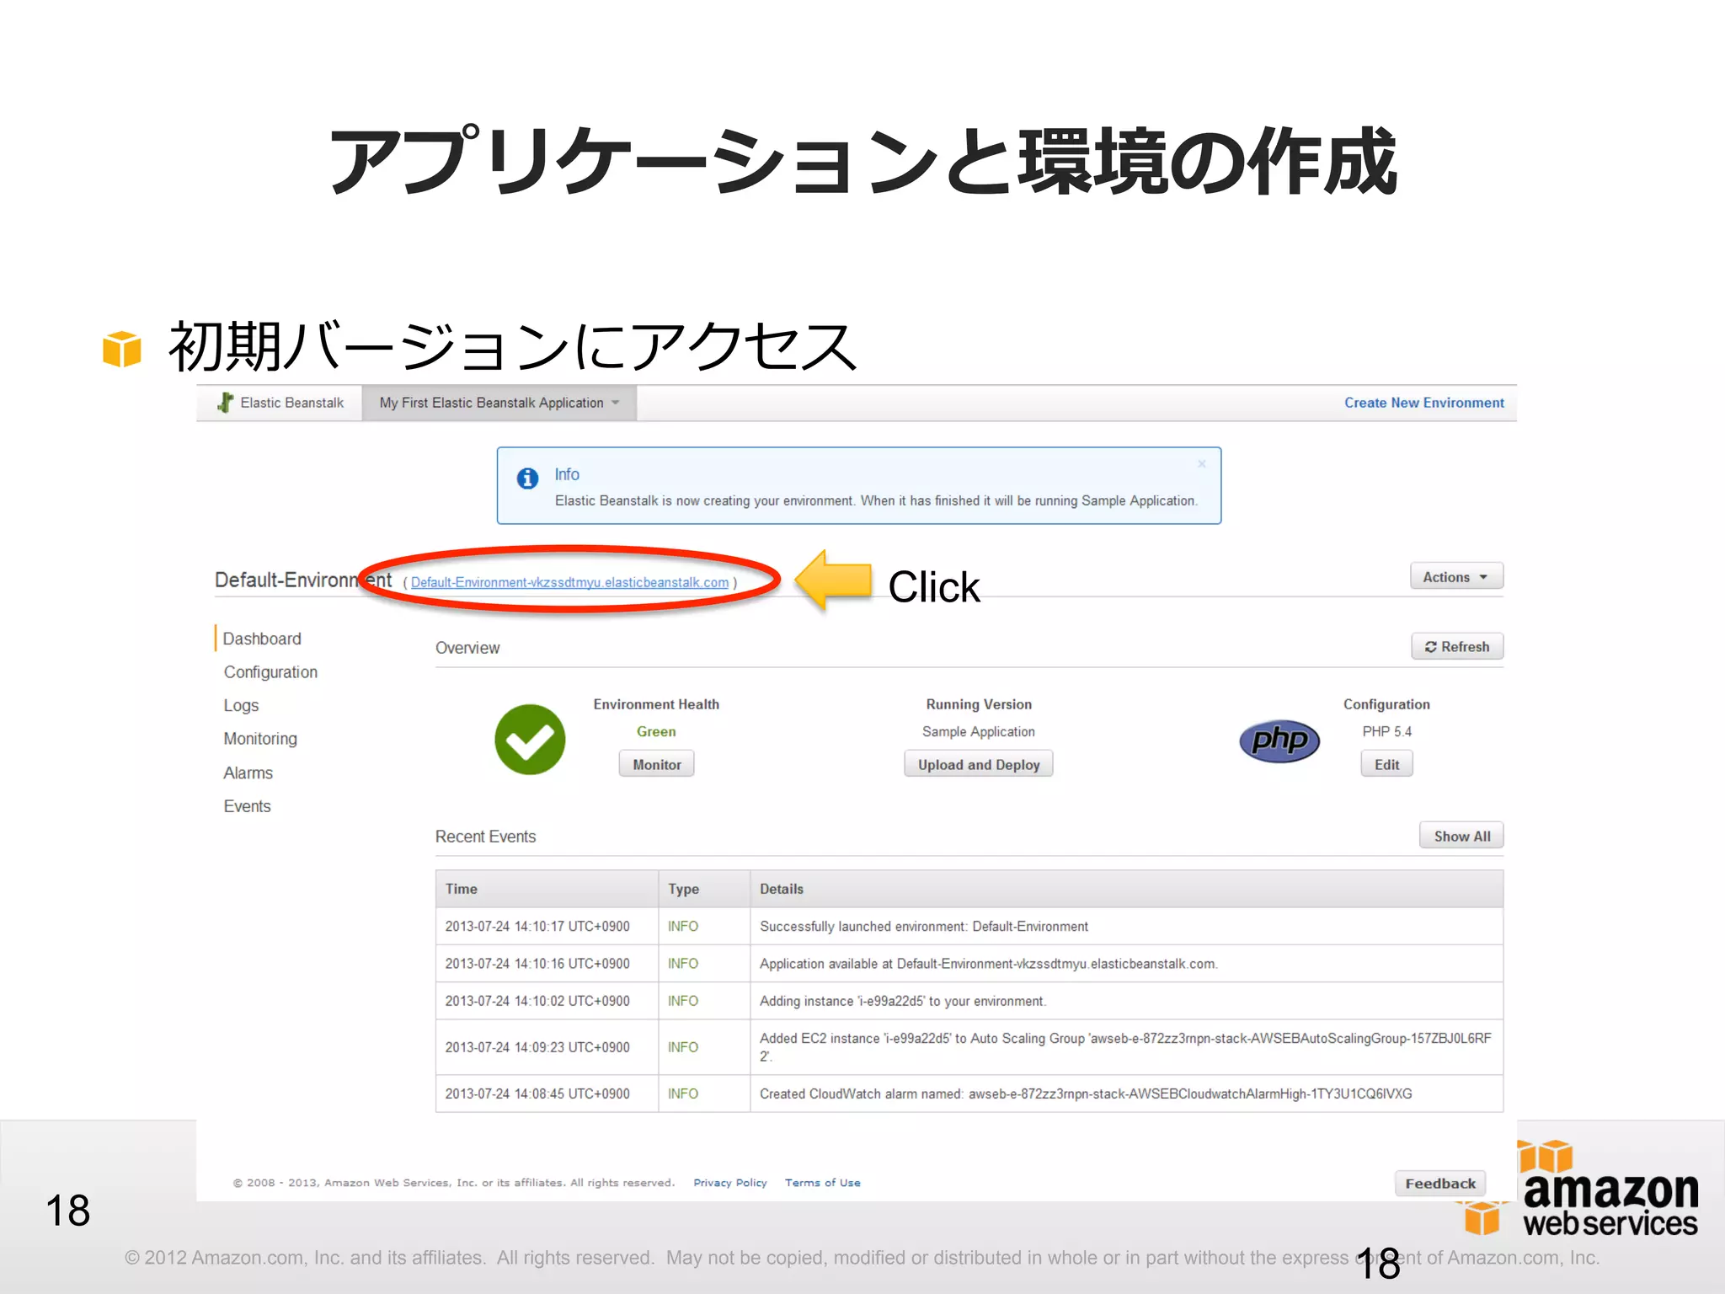Click the Elastic Beanstalk logo icon
1725x1294 pixels.
pyautogui.click(x=225, y=403)
